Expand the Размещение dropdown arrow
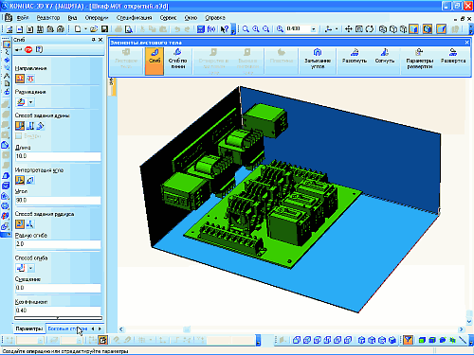The image size is (474, 355). [30, 102]
